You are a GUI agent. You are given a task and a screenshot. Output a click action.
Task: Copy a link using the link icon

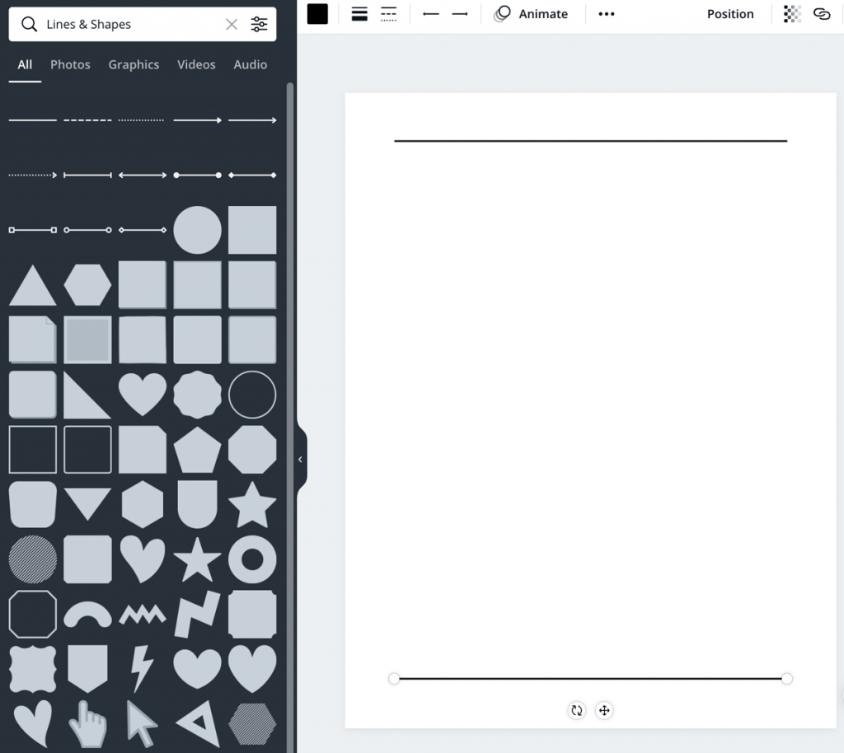823,14
